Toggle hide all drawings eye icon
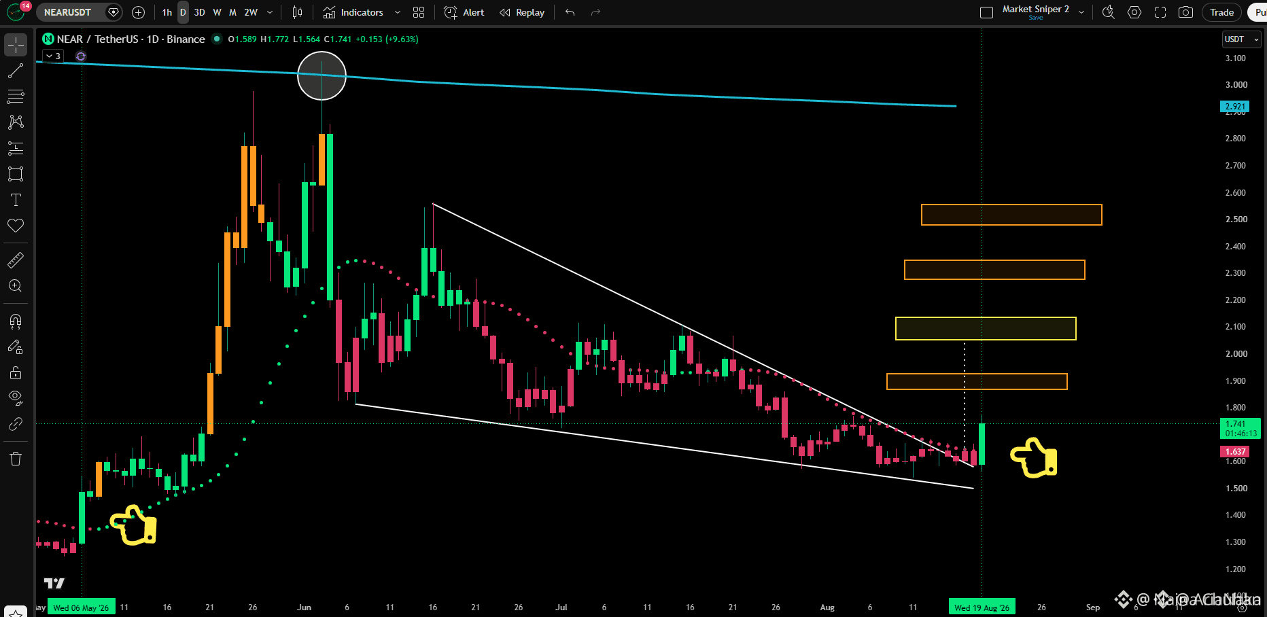 pyautogui.click(x=16, y=398)
